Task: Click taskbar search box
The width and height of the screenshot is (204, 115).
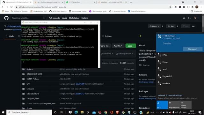Action: [x=29, y=112]
